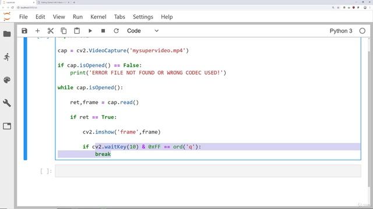Save the notebook with the floppy icon
Screen dimensions: 373x209
pyautogui.click(x=24, y=31)
